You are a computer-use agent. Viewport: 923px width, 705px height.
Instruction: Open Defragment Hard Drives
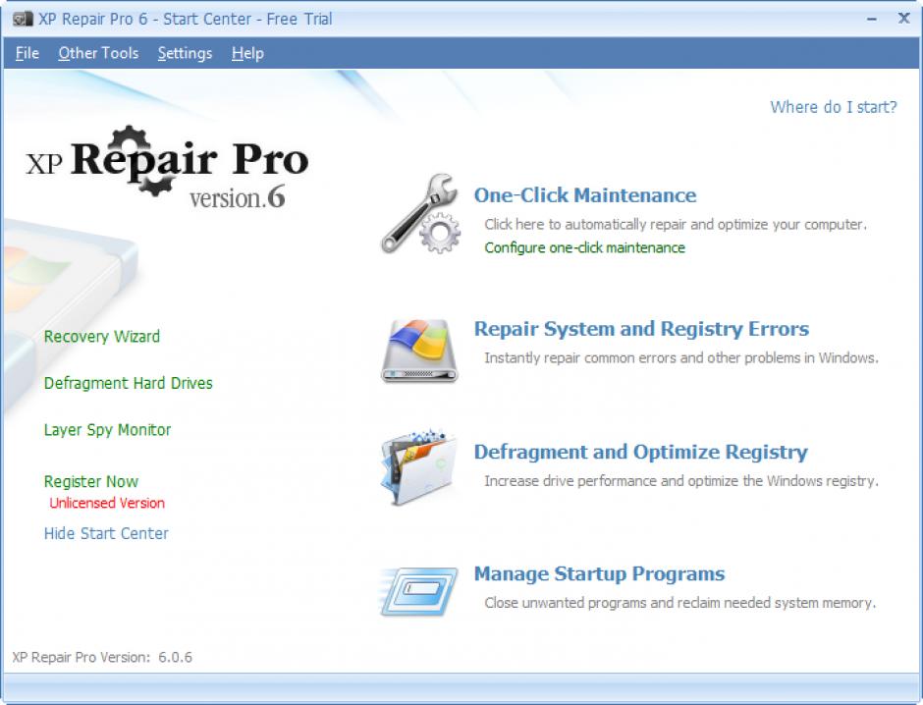[x=129, y=383]
